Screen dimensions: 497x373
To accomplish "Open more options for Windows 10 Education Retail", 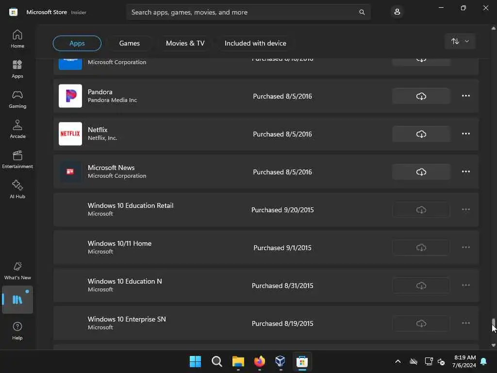I will [x=465, y=209].
